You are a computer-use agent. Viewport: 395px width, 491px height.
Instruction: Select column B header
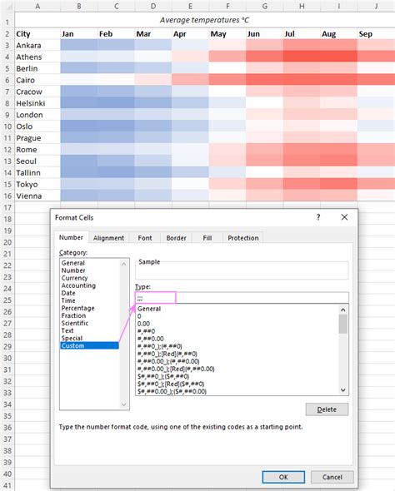click(x=78, y=6)
